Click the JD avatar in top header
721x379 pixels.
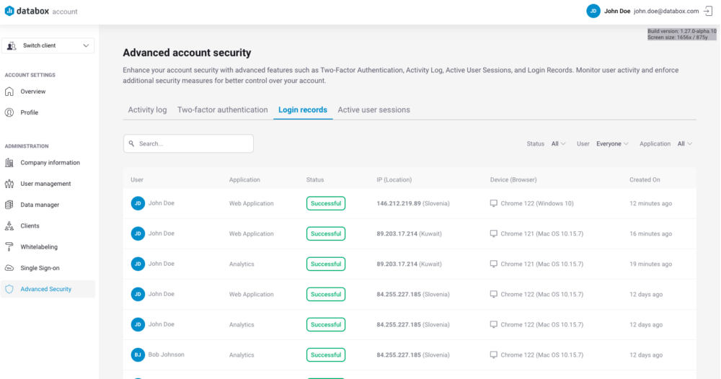click(x=593, y=11)
